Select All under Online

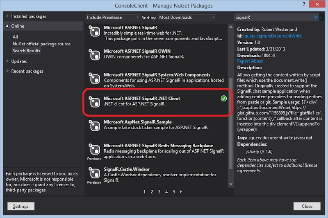(15, 37)
